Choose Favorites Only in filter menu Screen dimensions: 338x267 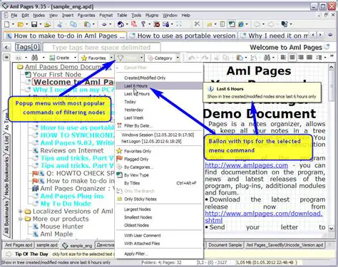[x=159, y=151]
